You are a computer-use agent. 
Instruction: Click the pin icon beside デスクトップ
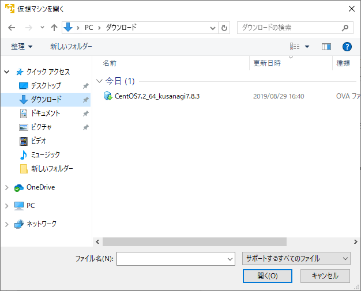point(86,86)
